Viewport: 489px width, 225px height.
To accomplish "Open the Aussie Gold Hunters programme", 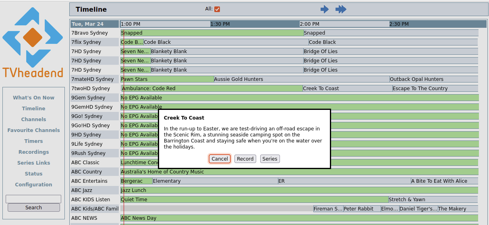I will coord(301,79).
